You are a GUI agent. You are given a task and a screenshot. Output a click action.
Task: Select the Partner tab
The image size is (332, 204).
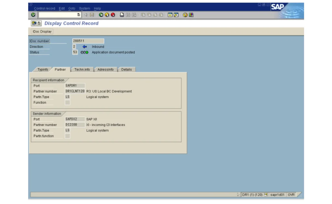click(60, 70)
